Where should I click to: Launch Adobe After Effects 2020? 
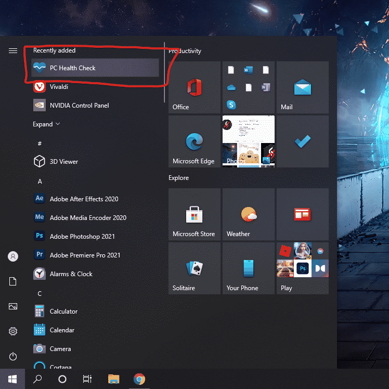click(95, 199)
